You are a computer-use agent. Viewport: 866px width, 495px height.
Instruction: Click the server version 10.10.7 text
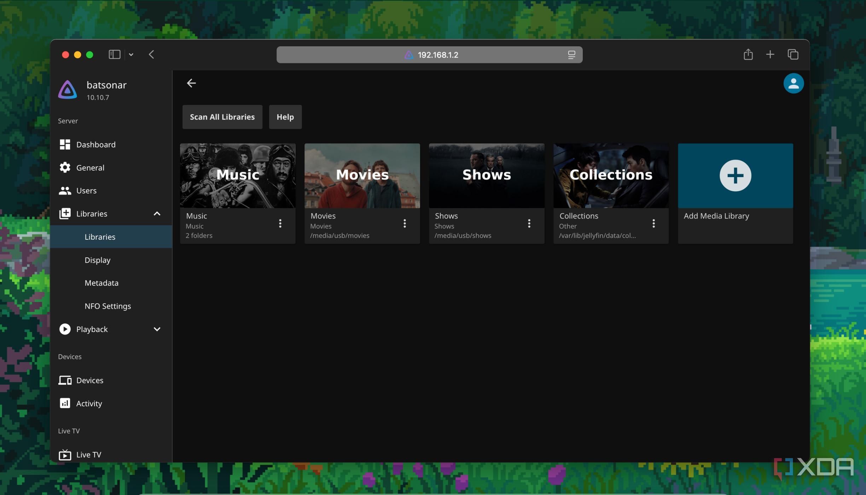pyautogui.click(x=98, y=97)
